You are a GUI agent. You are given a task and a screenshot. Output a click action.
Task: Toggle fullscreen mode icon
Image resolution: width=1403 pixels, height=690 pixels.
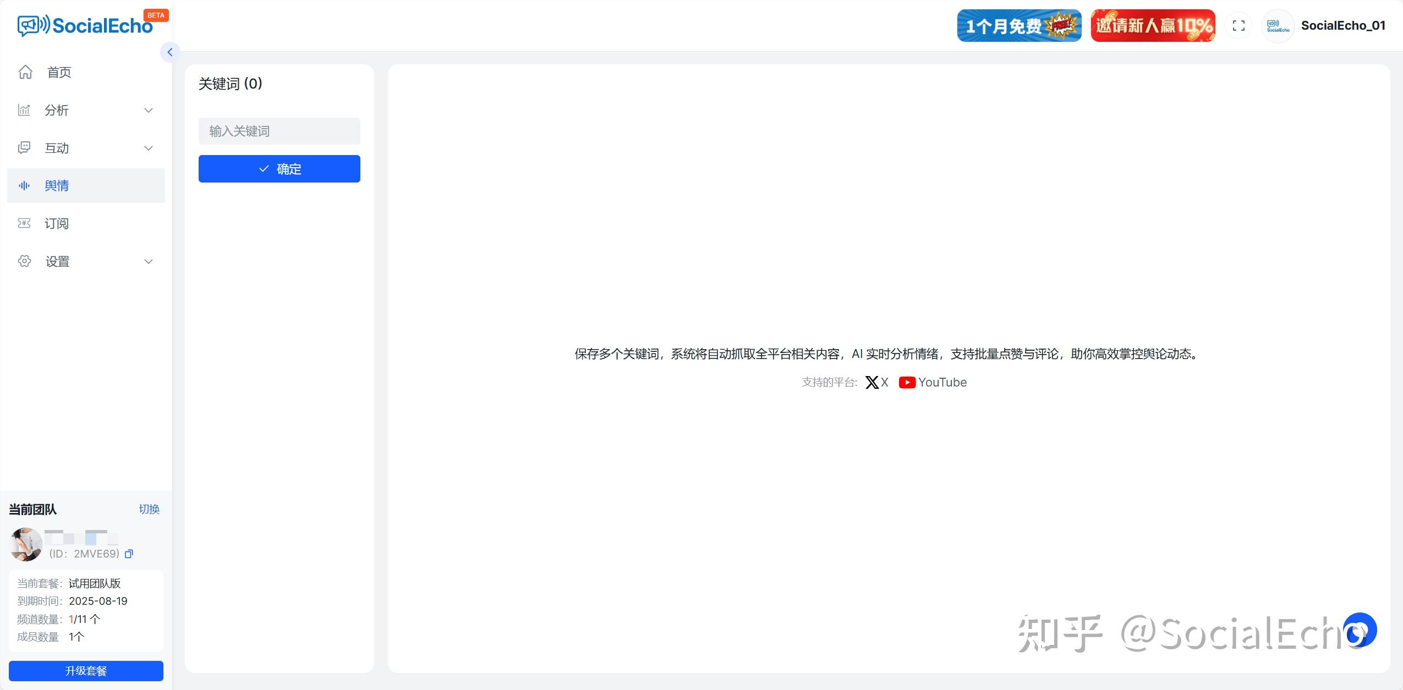pos(1238,26)
